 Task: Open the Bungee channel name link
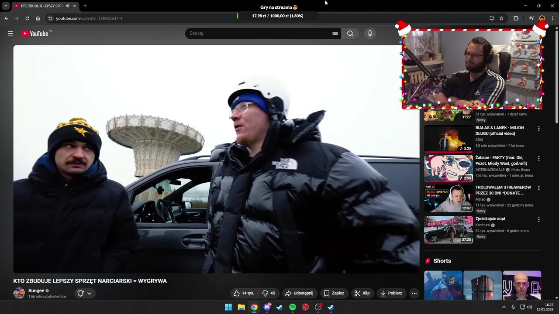click(36, 290)
